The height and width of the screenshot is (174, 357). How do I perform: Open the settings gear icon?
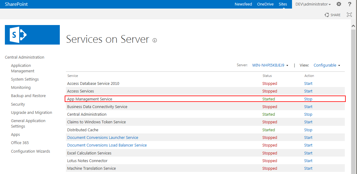point(339,4)
